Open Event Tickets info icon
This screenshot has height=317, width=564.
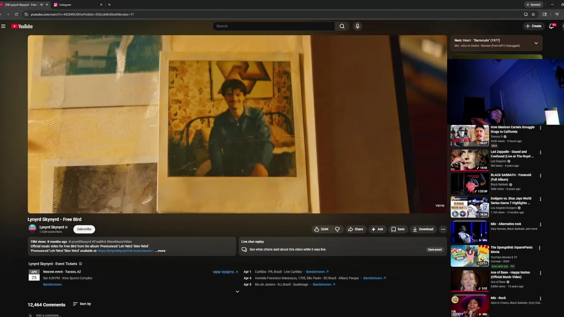[x=80, y=264]
